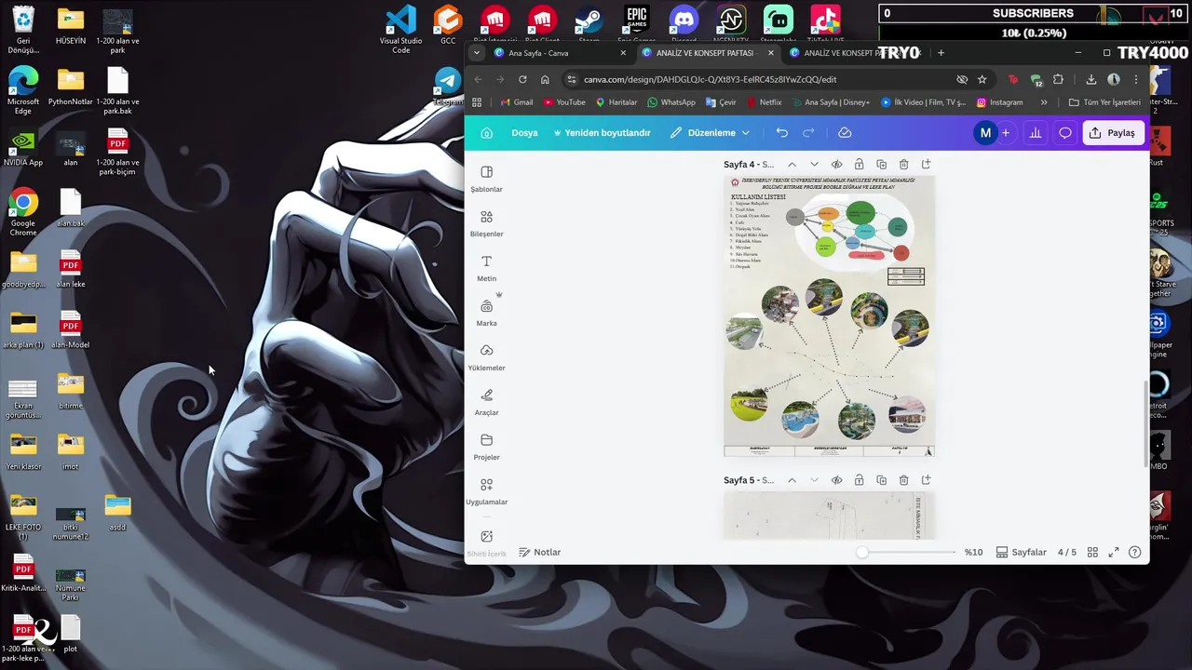Adjust the zoom slider handle
Image resolution: width=1192 pixels, height=670 pixels.
click(x=862, y=553)
